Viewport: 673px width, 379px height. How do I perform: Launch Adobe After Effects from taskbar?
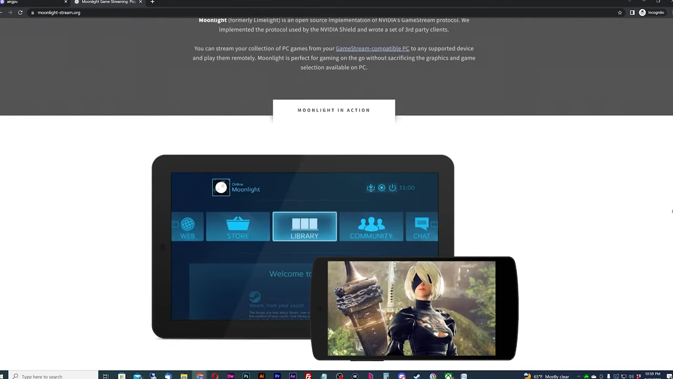click(x=293, y=376)
